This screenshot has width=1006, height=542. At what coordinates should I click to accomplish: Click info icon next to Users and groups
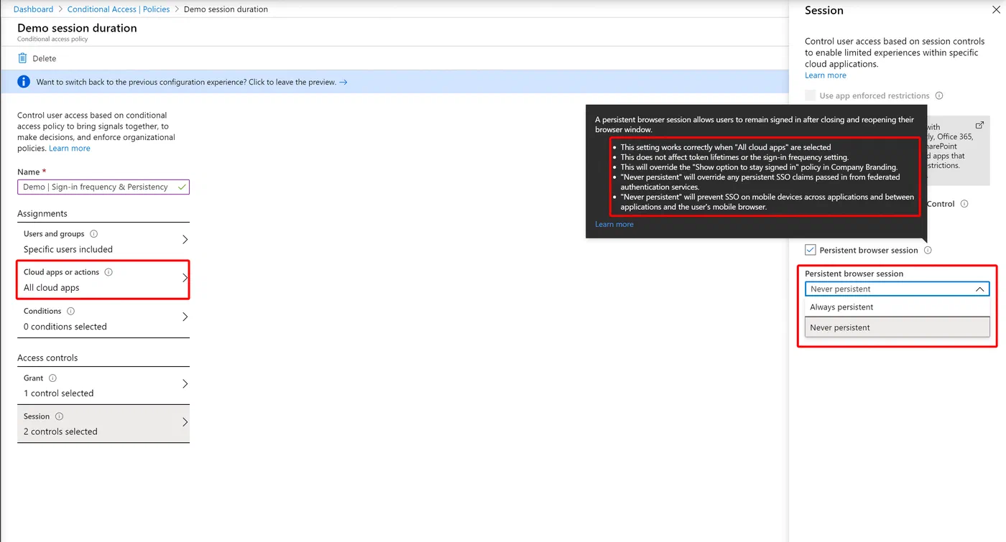94,233
